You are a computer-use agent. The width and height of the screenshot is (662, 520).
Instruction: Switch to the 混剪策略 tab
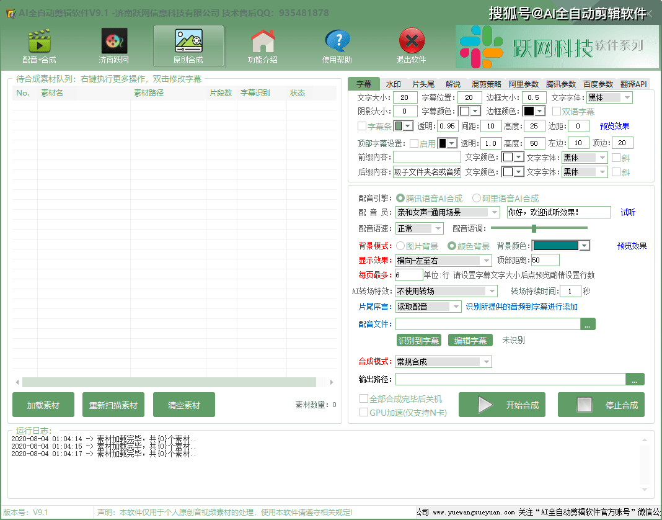[x=487, y=84]
